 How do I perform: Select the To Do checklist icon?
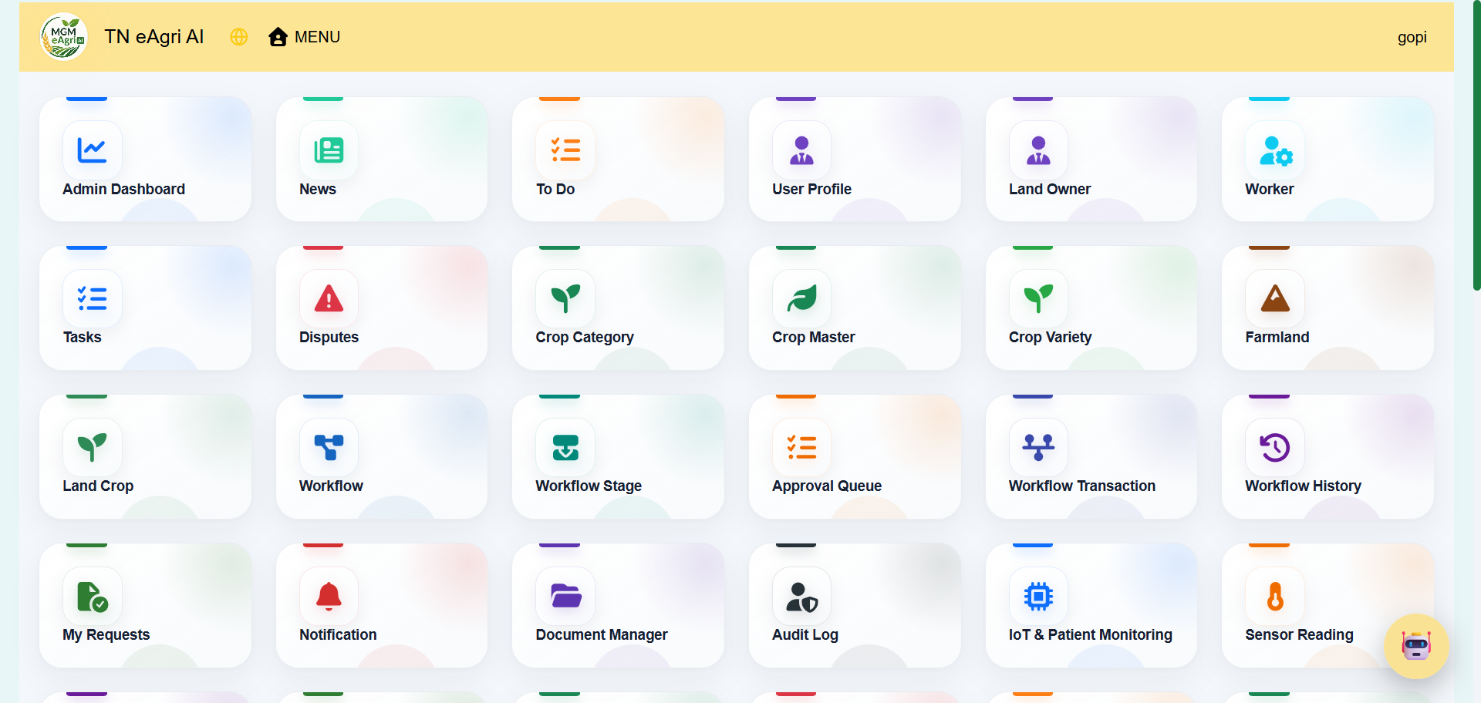(565, 150)
